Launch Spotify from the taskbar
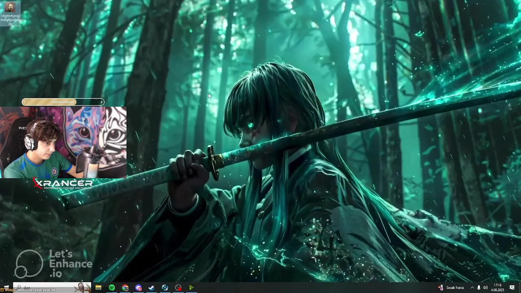 [112, 287]
